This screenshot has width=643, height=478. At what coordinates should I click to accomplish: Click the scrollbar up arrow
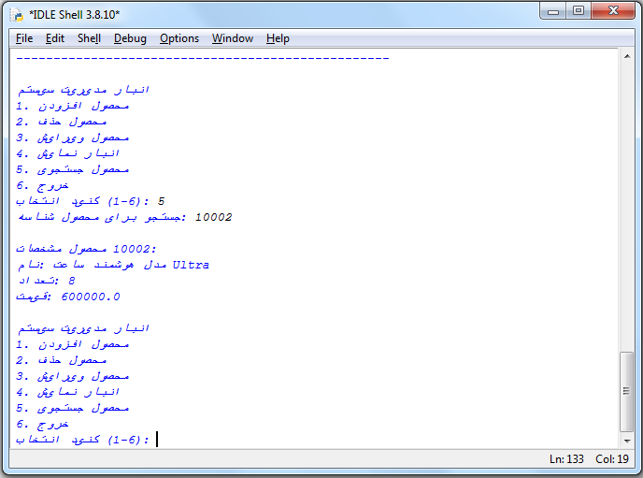(x=626, y=57)
